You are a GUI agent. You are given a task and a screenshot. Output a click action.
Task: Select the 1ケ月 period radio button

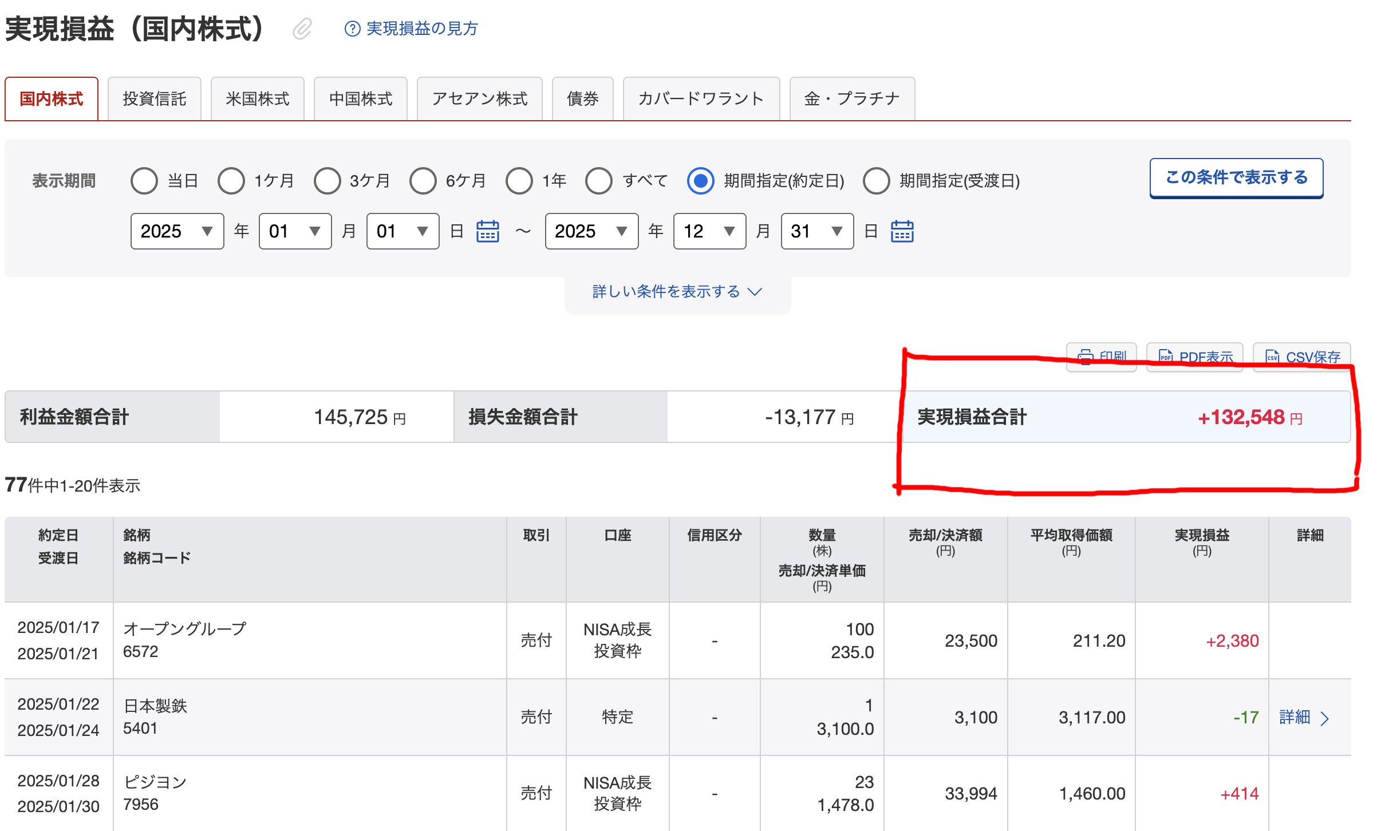click(231, 181)
